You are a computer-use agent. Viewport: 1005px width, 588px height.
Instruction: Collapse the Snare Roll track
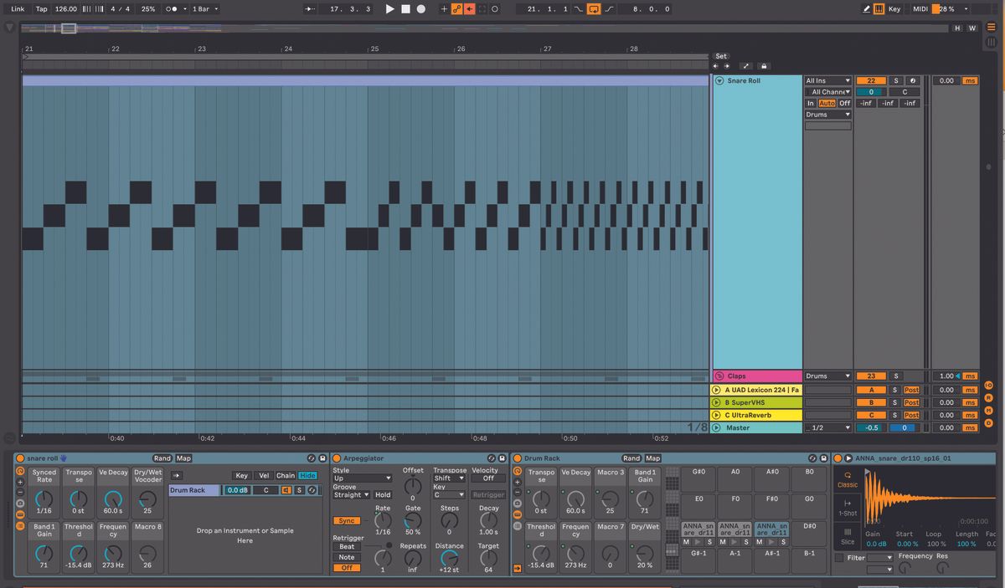coord(719,81)
